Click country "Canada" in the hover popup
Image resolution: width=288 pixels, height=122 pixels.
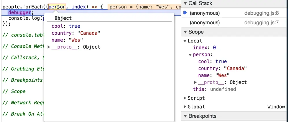pyautogui.click(x=76, y=33)
